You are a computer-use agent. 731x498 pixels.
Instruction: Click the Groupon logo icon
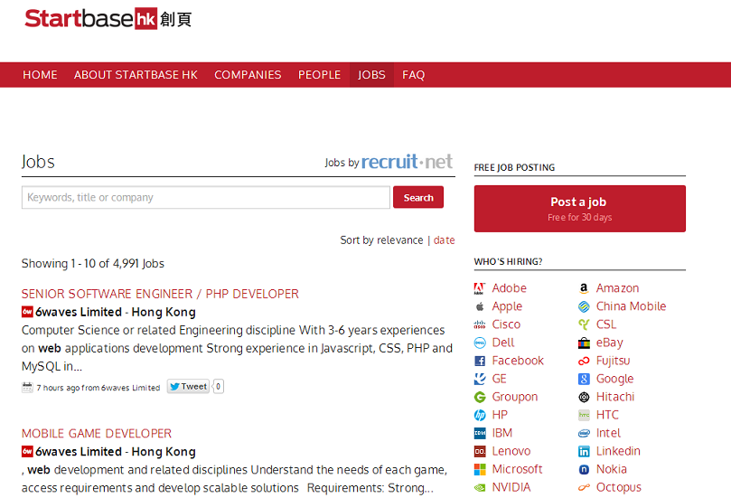pyautogui.click(x=479, y=398)
